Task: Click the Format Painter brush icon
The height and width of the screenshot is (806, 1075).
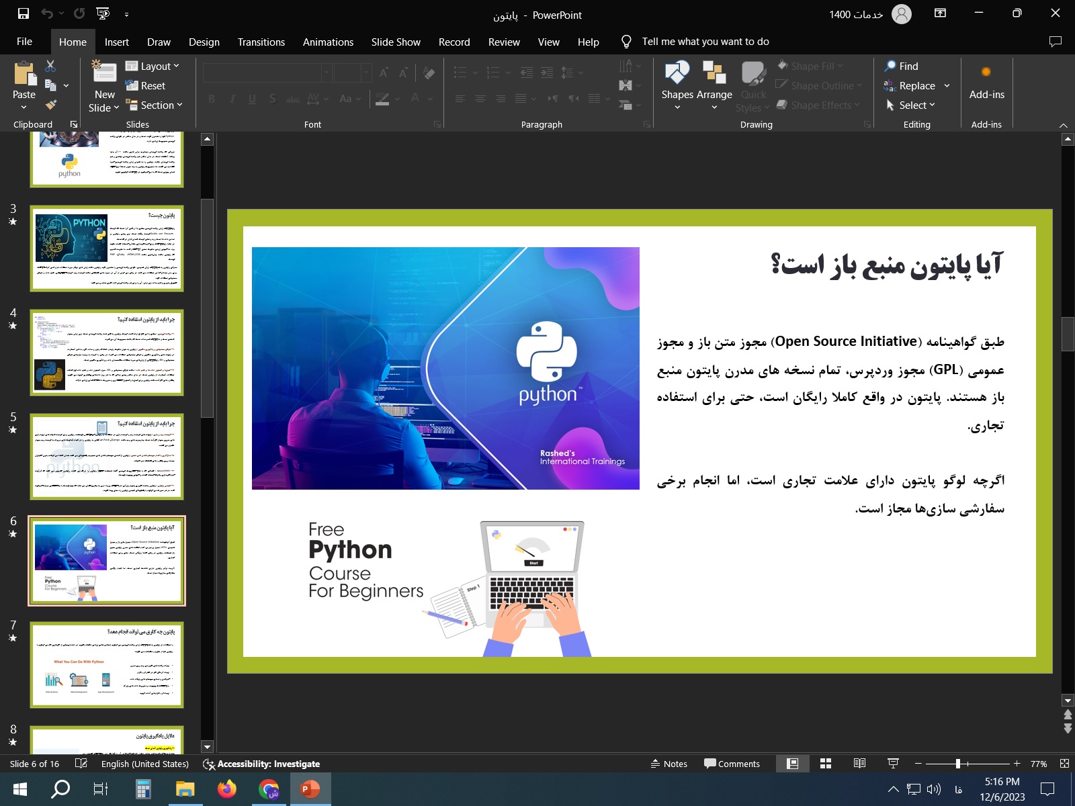Action: [51, 105]
